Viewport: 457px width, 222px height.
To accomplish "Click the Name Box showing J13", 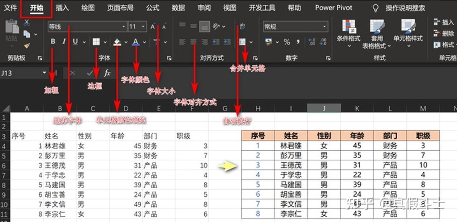I will click(21, 73).
